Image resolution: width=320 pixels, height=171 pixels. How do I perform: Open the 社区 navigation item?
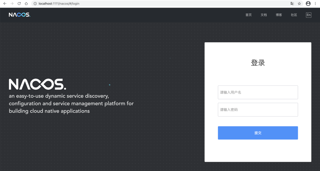click(294, 15)
